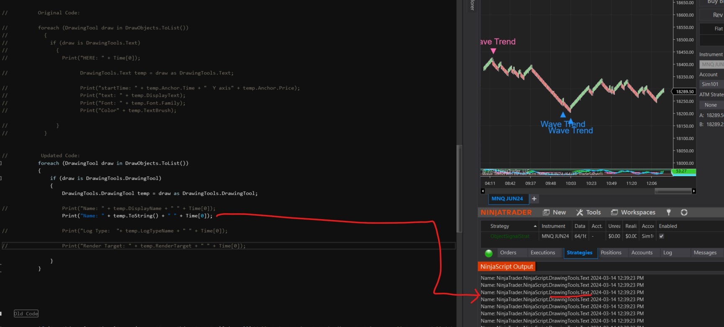The width and height of the screenshot is (724, 327).
Task: Add a new chart tab with plus
Action: [534, 199]
